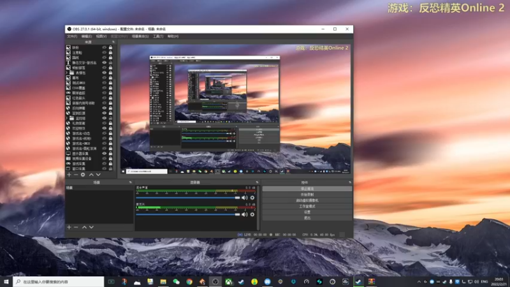Toggle lock on the 红色箭头 source
This screenshot has height=287, width=510.
point(110,98)
